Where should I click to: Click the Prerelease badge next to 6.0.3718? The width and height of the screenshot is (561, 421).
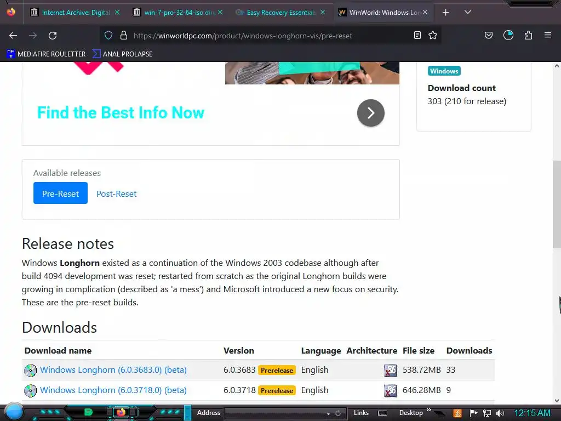pyautogui.click(x=277, y=390)
